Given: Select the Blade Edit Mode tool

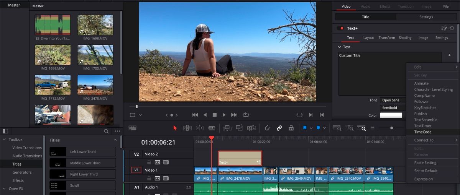Looking at the screenshot, I should coord(212,128).
